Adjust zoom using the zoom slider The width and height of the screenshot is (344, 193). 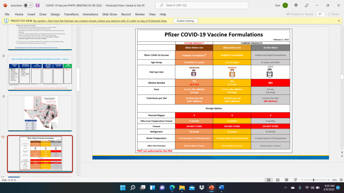pos(314,180)
